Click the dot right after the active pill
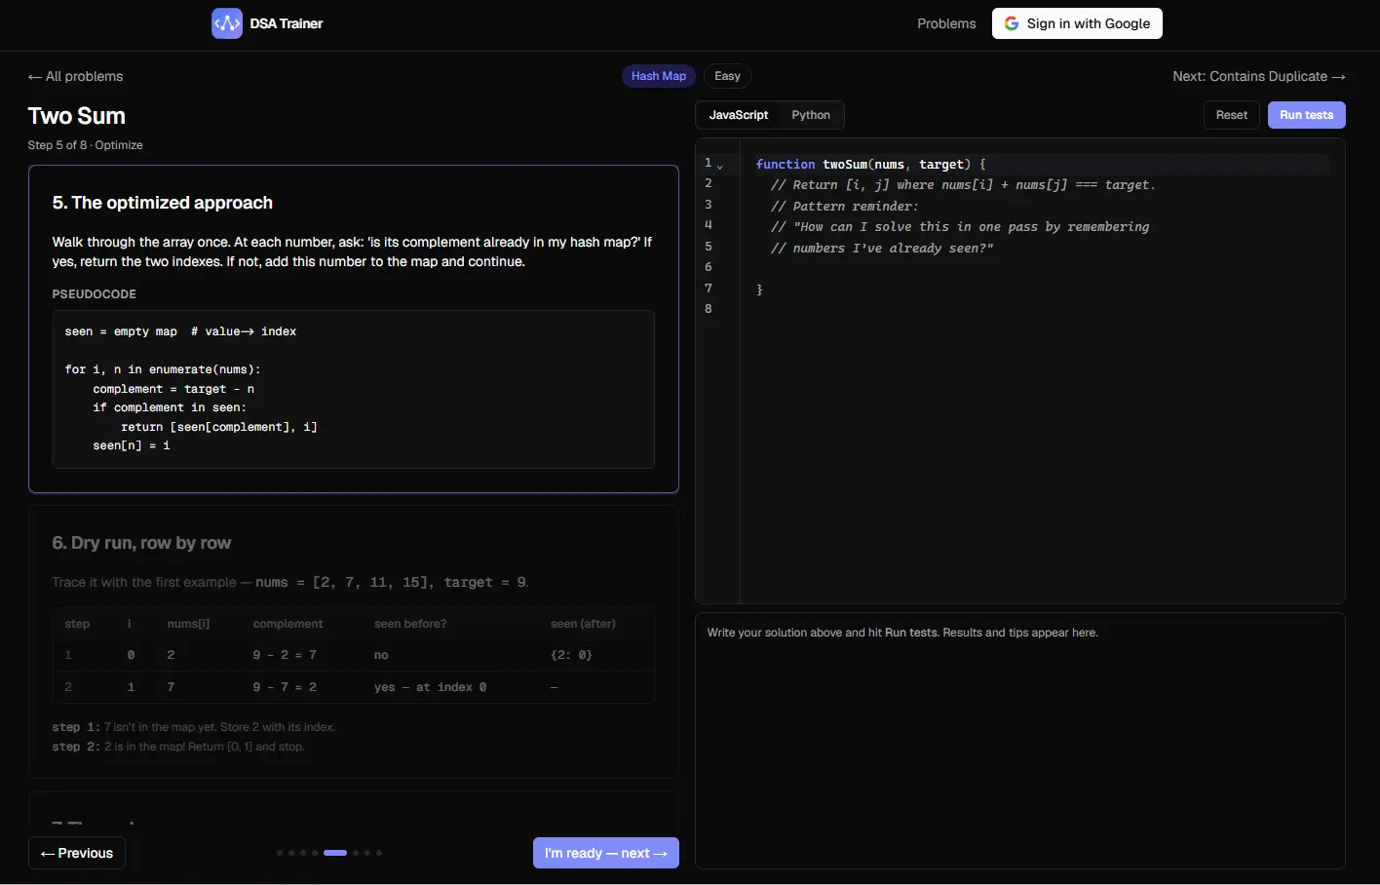The width and height of the screenshot is (1380, 885). tap(356, 853)
